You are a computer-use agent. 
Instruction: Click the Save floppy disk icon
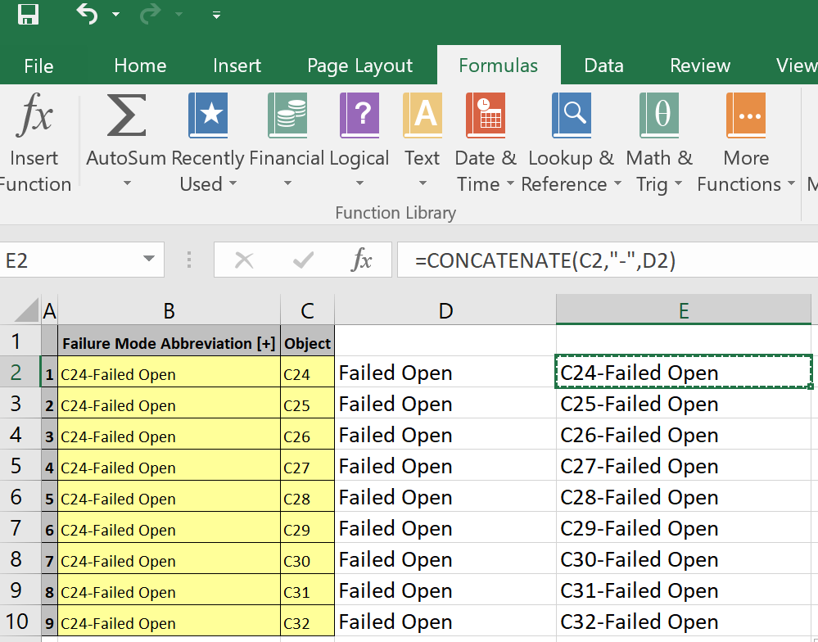click(x=28, y=14)
